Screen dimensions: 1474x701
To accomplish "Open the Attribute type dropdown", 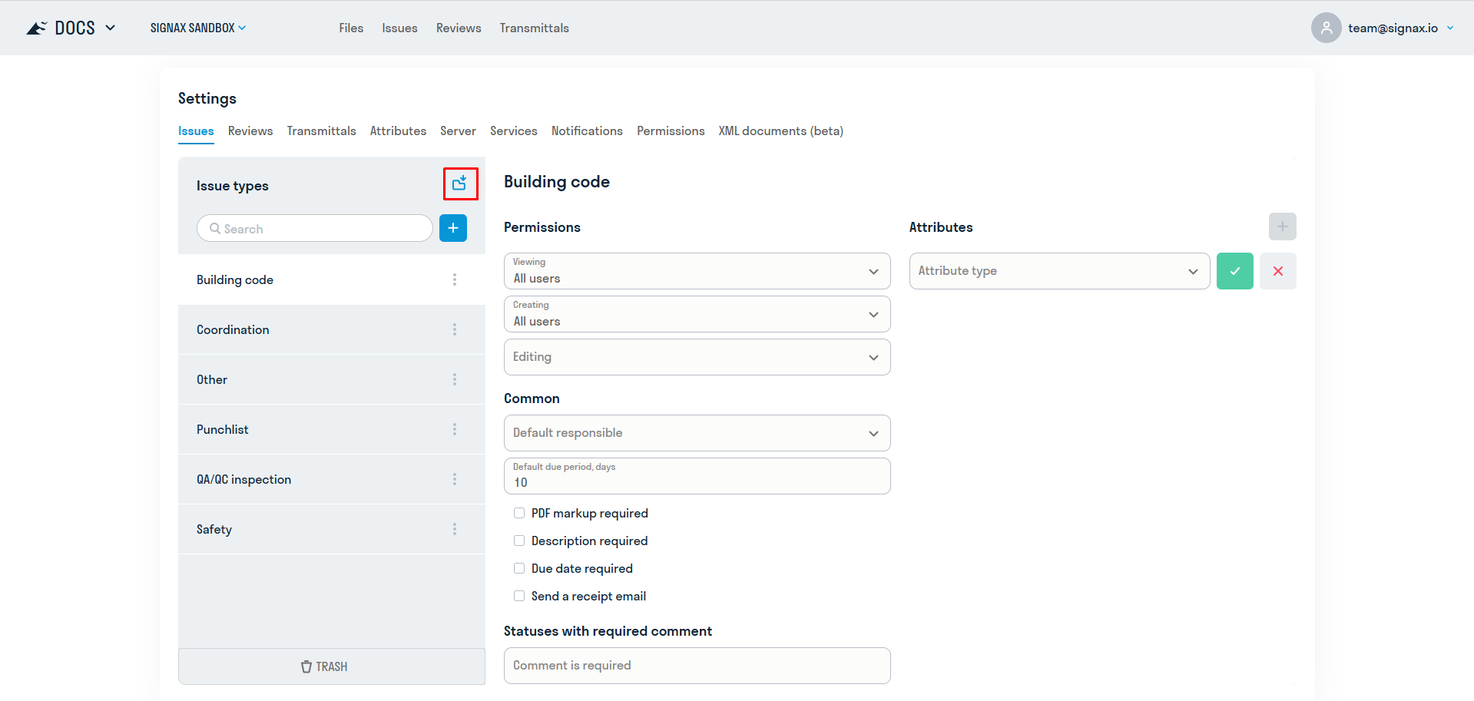I will 1060,271.
